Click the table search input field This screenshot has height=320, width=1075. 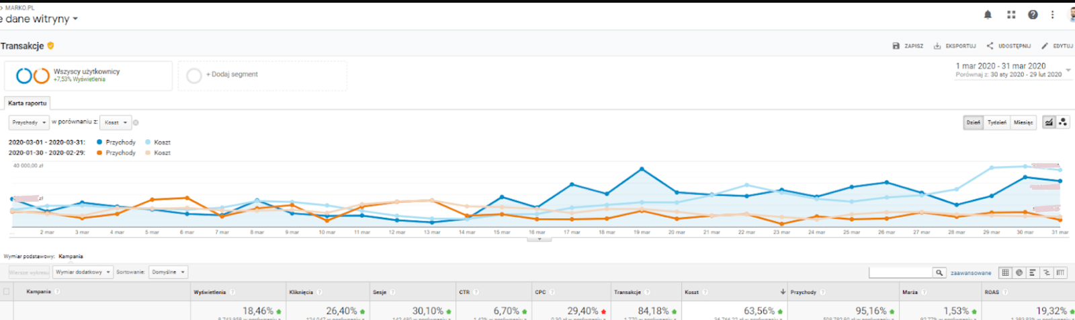[900, 272]
